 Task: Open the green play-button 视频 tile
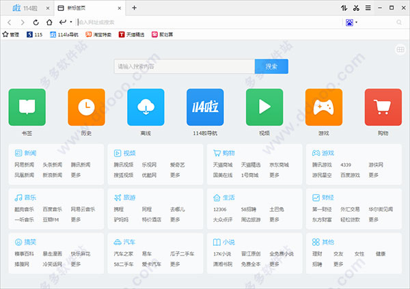[x=264, y=107]
